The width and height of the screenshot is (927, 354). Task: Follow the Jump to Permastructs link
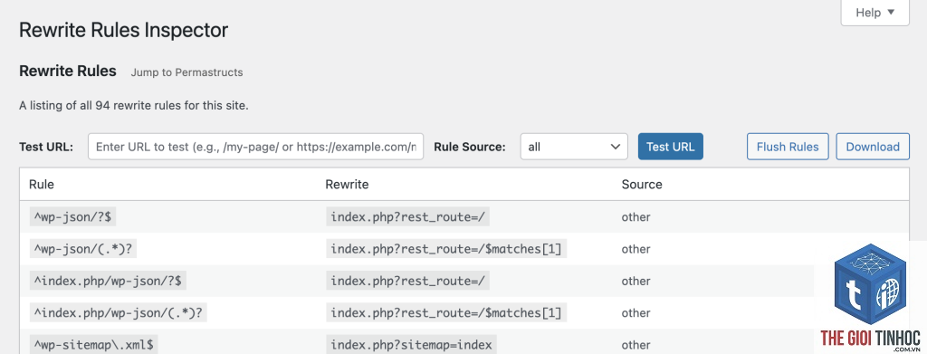click(186, 72)
